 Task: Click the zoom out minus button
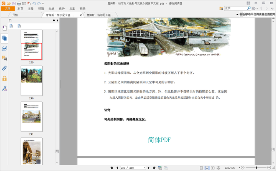pos(243,168)
